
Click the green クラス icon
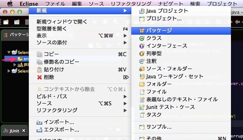tap(142, 38)
